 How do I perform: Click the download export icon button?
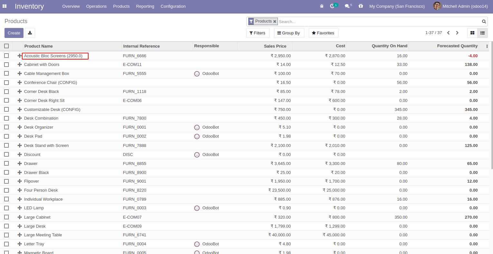tap(30, 33)
